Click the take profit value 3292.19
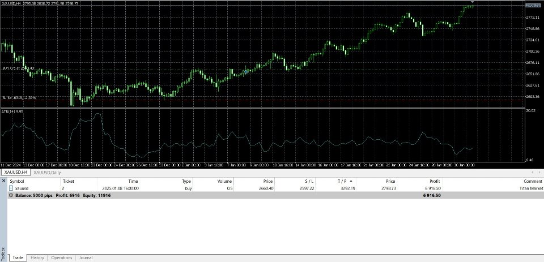 (x=348, y=188)
